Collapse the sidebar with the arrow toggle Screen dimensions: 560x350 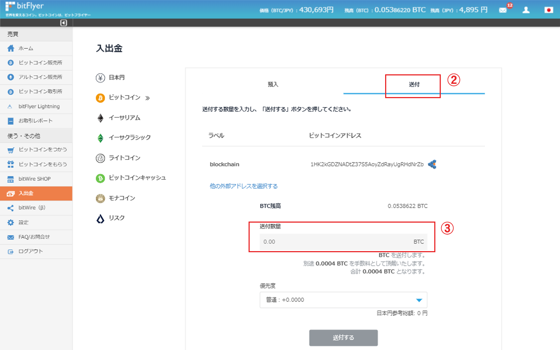(64, 23)
